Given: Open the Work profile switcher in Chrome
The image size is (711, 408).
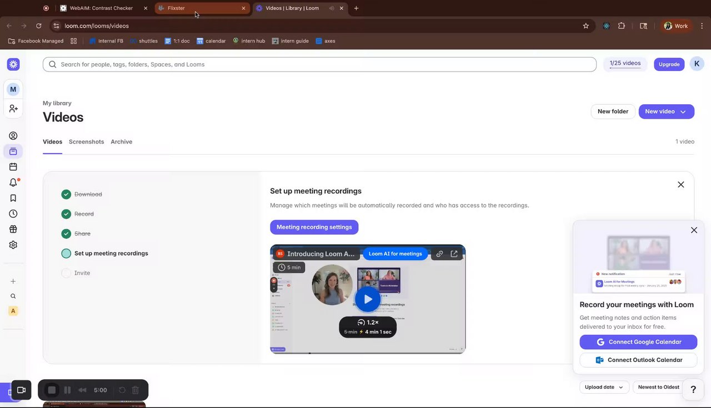Looking at the screenshot, I should pos(676,26).
